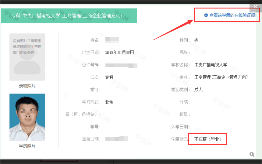Open the 查看该学籍的在线验证报告 link
262x164 pixels.
[233, 15]
